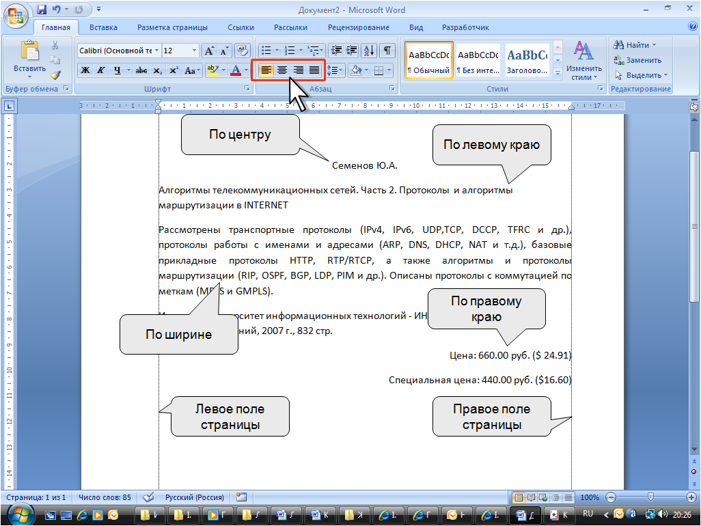
Task: Show paragraph marks with ¶ button
Action: (x=387, y=51)
